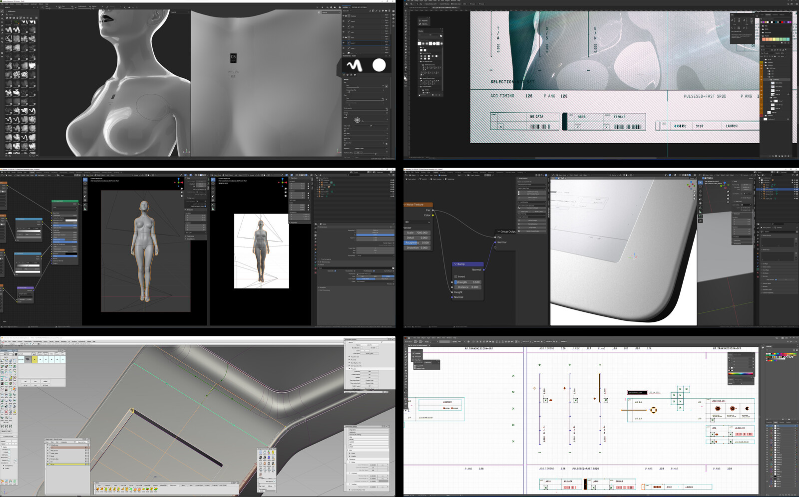Adjust the Roughness slider on Noise Texture node
Screen dimensions: 799x497
(417, 243)
